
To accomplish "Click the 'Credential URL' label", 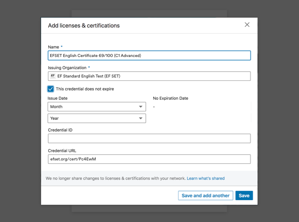I will click(62, 151).
